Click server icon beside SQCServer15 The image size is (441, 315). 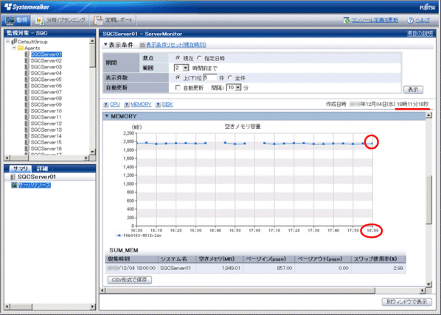[x=27, y=142]
